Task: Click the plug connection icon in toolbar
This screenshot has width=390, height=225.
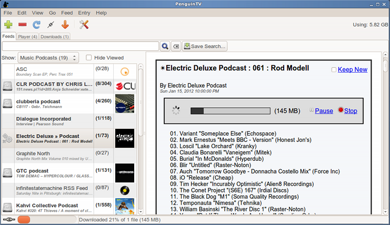Action: coord(51,25)
